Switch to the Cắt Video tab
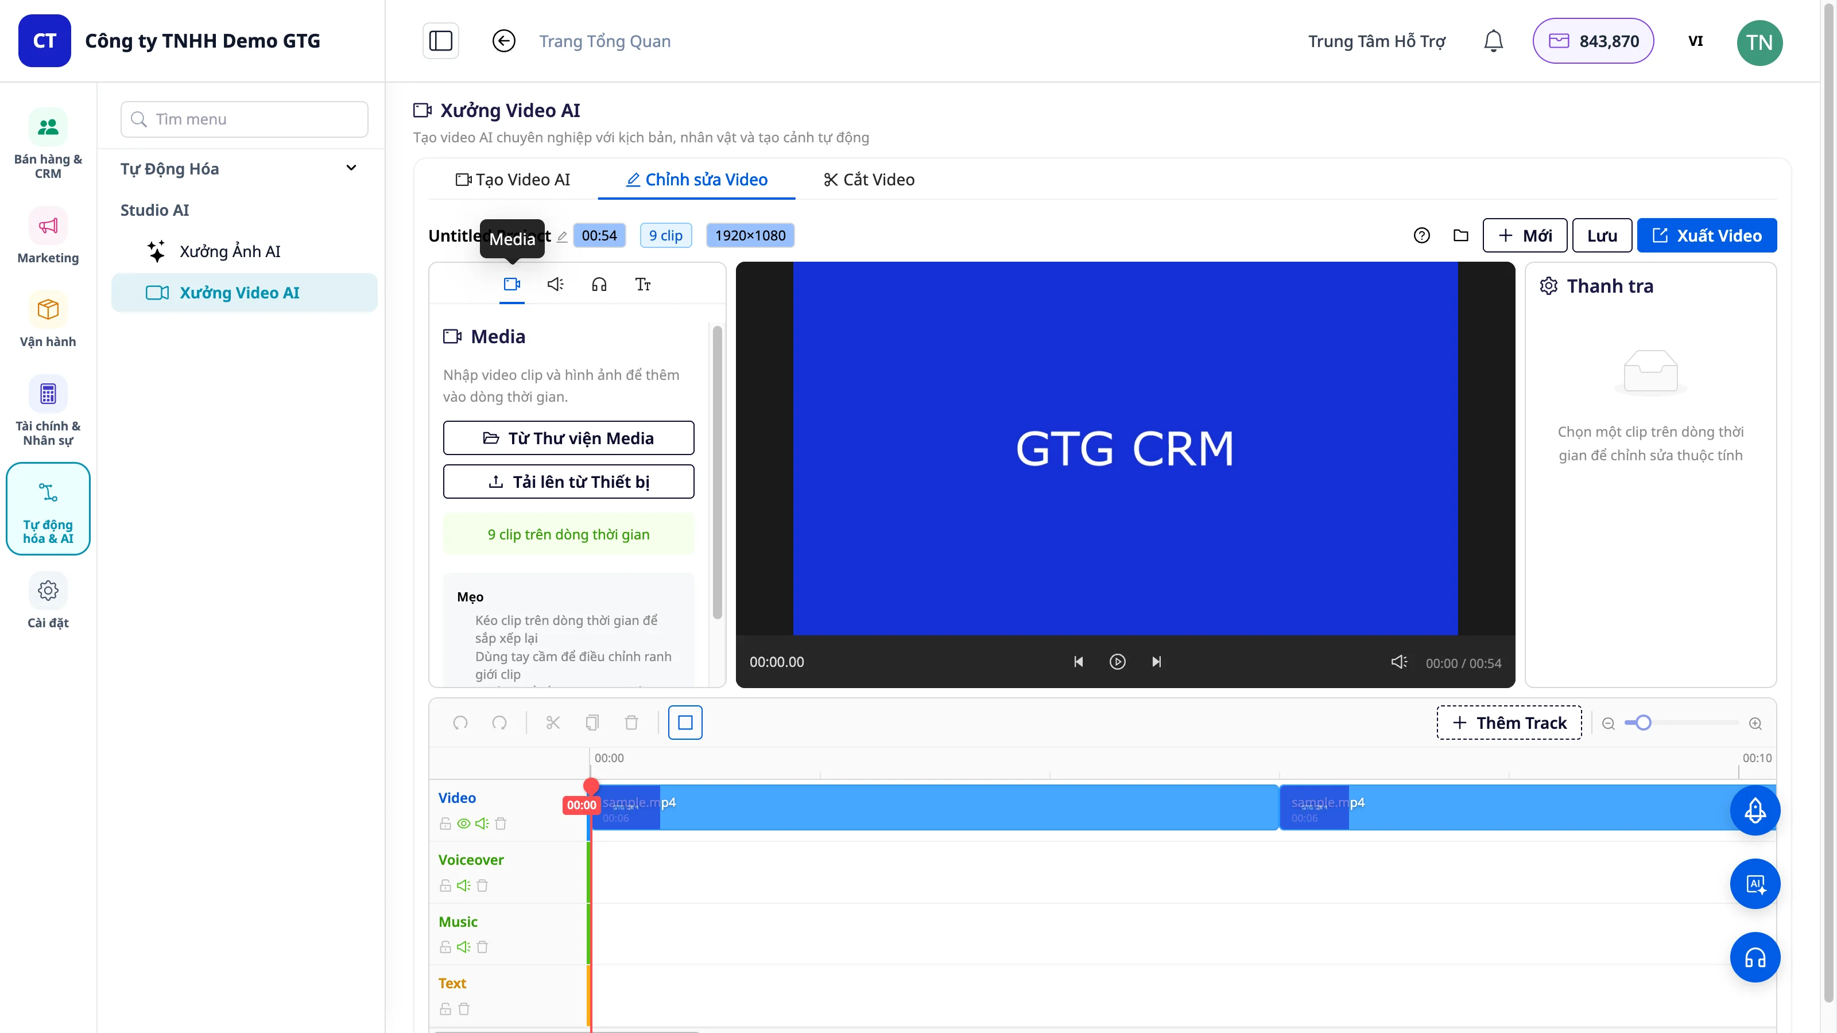This screenshot has width=1837, height=1033. [x=869, y=180]
